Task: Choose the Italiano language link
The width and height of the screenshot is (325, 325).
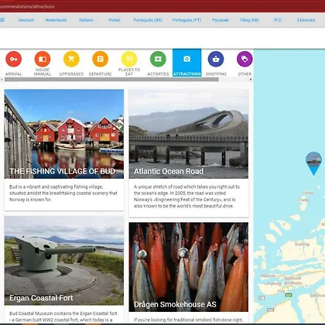Action: point(86,20)
